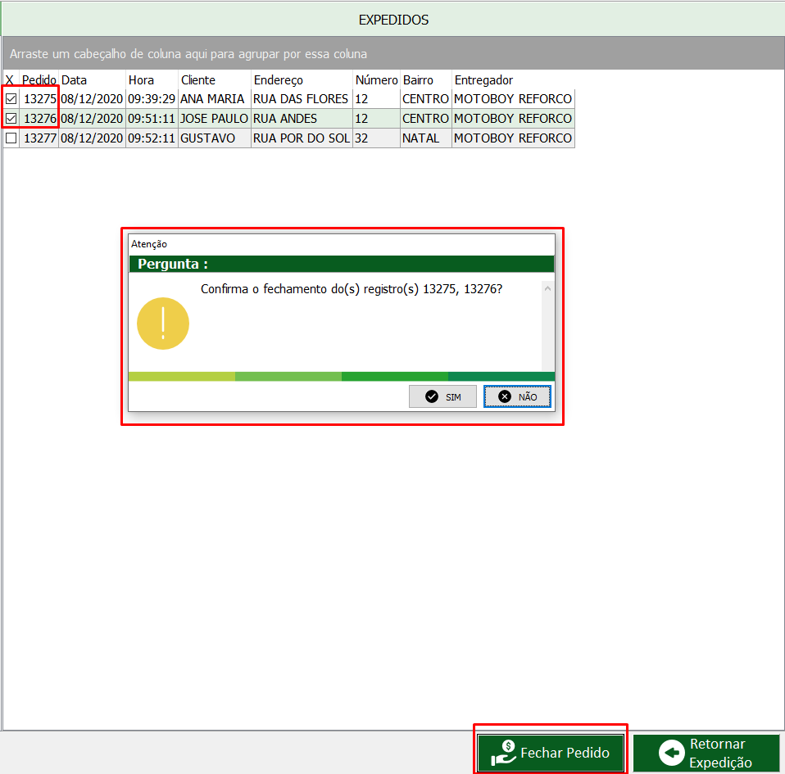
Task: Select the cell with order number 13276
Action: pyautogui.click(x=39, y=119)
